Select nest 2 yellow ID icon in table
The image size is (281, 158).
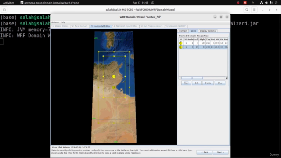tap(180, 47)
